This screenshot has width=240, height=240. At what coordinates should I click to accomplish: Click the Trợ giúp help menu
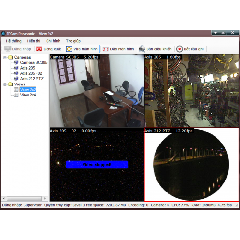click(73, 41)
